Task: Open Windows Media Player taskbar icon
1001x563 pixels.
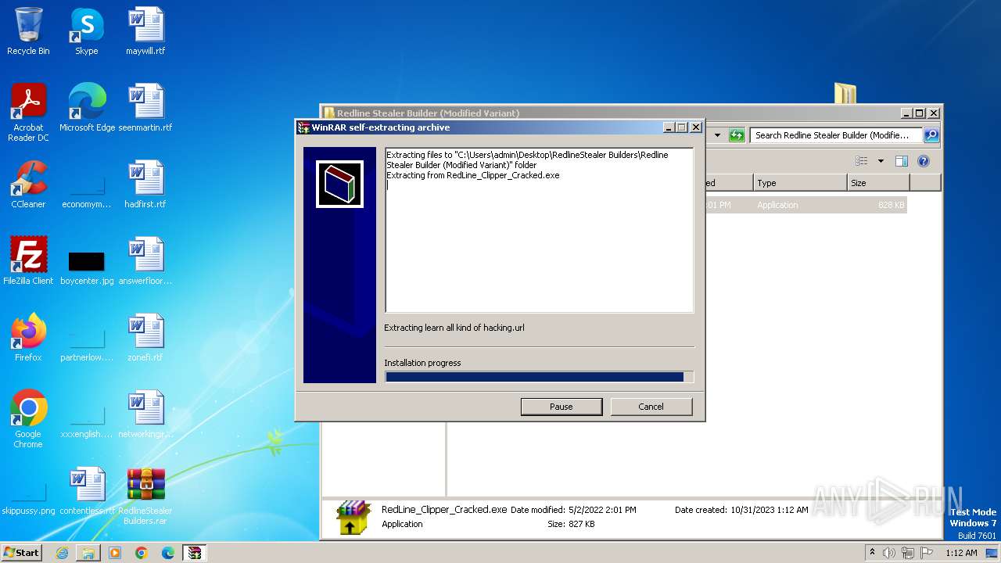Action: [x=115, y=553]
